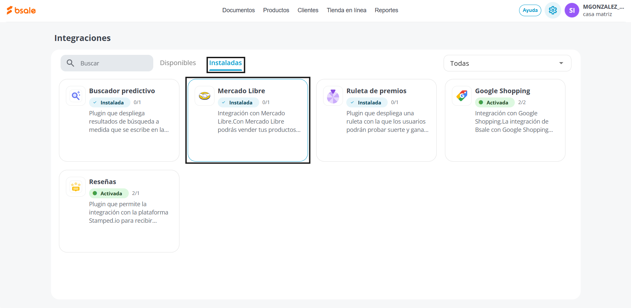The image size is (631, 308).
Task: Click the Reseñas stars icon
Action: tap(76, 187)
